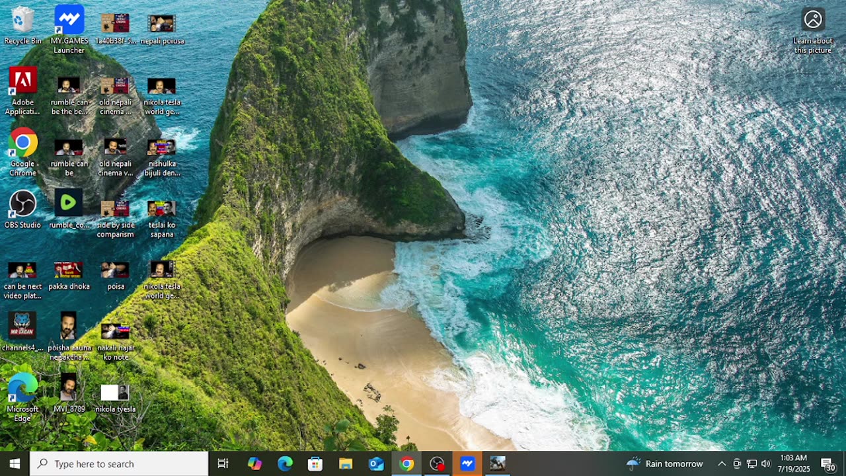This screenshot has width=846, height=476.
Task: Open the notification center with 30 badge
Action: pyautogui.click(x=828, y=463)
